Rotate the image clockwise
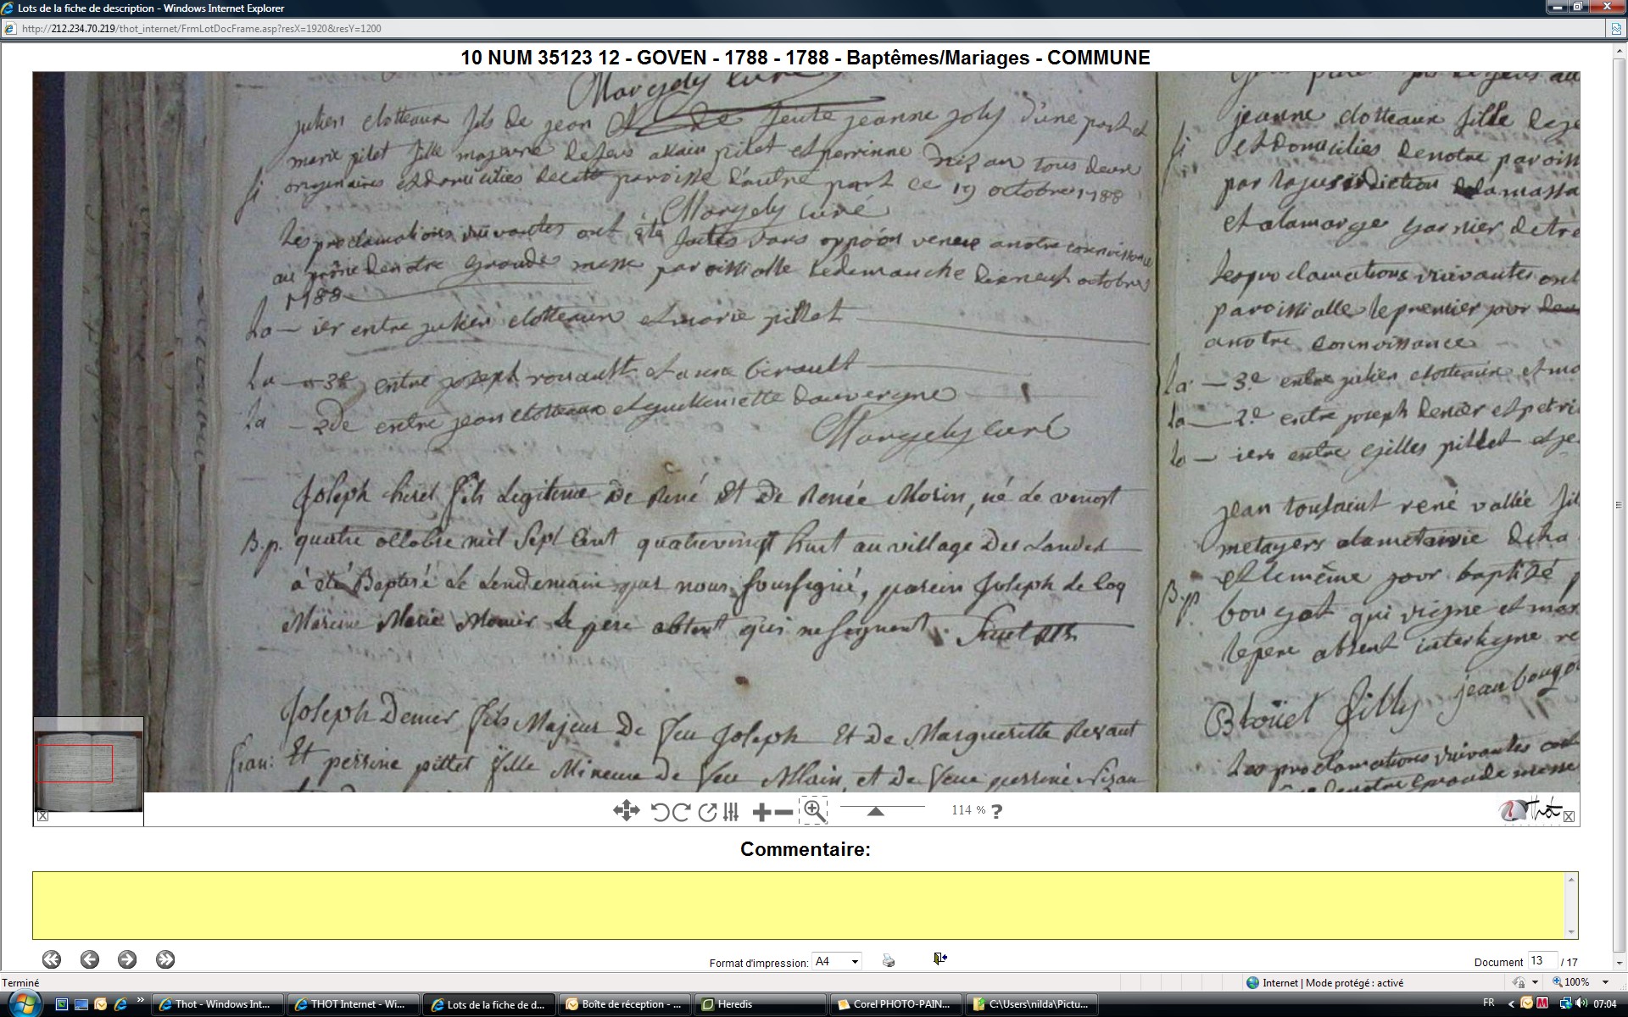 point(681,812)
